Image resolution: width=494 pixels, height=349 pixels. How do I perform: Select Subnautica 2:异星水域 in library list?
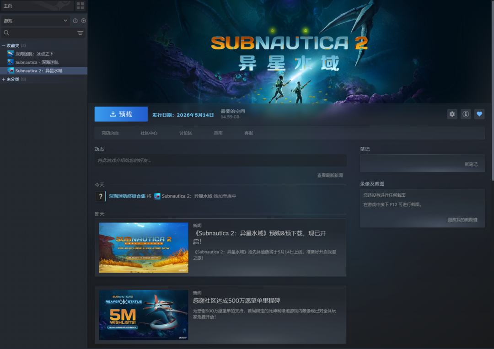click(44, 70)
